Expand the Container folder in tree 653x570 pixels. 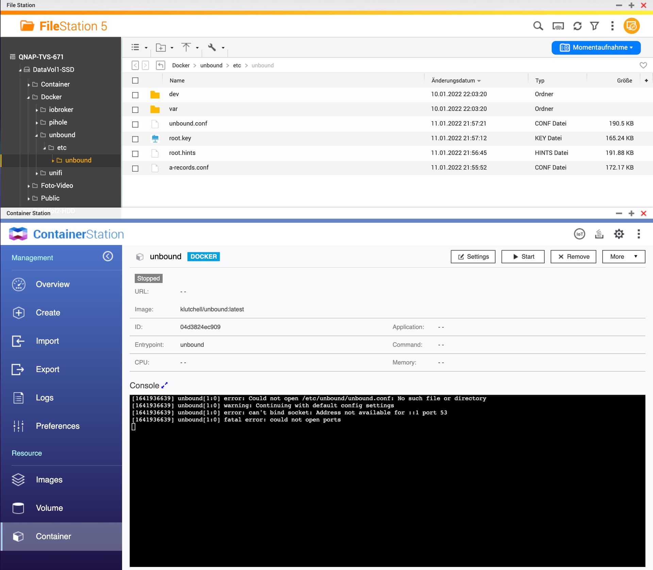[29, 85]
